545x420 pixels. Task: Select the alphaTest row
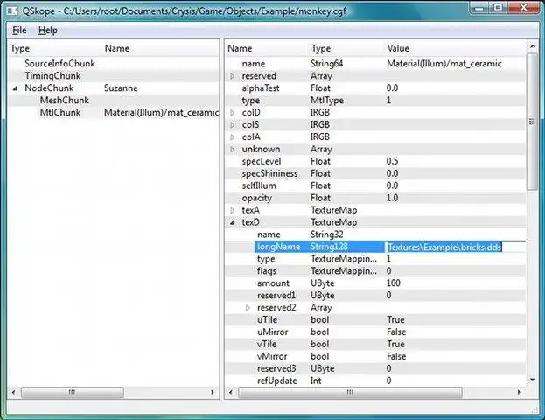(x=375, y=88)
